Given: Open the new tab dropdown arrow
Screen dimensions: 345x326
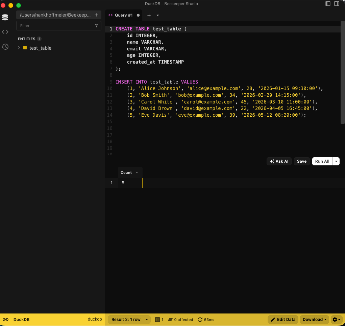Looking at the screenshot, I should pos(158,15).
